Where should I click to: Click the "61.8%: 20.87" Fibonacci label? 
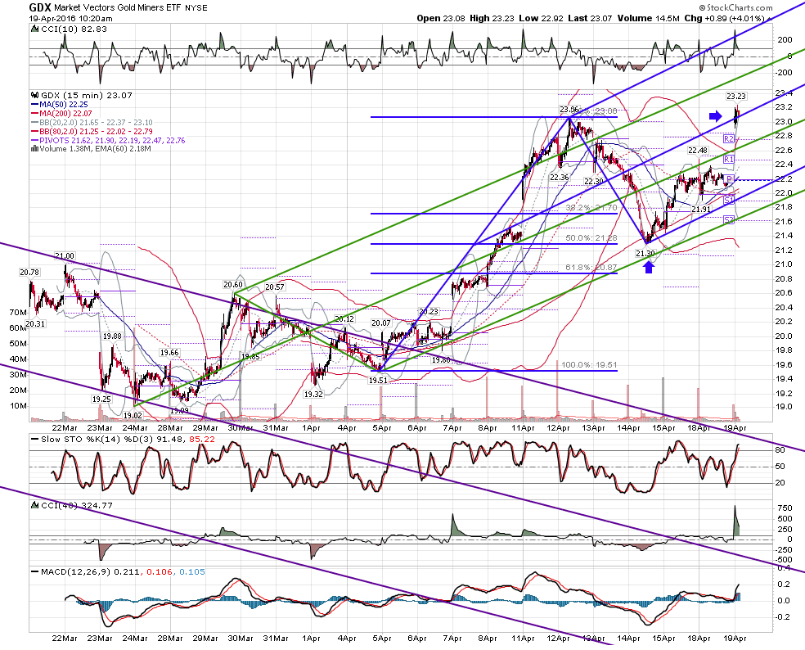coord(591,268)
